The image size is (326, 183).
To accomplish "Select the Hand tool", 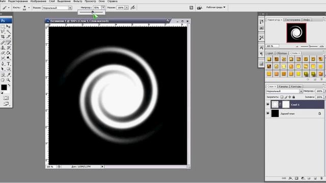I will coord(3,80).
